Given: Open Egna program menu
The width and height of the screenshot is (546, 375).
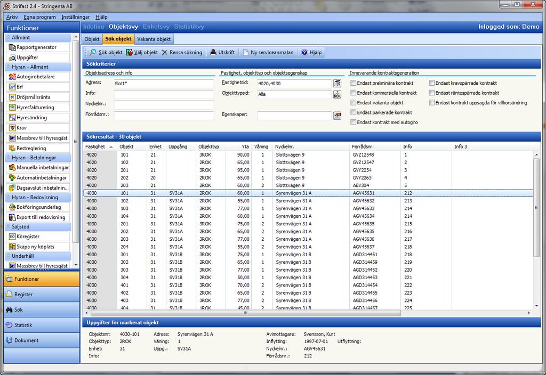Looking at the screenshot, I should point(39,17).
